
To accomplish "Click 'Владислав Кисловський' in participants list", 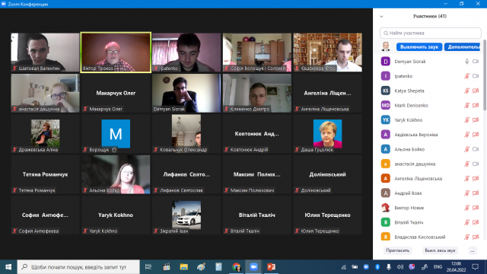I will tap(419, 237).
